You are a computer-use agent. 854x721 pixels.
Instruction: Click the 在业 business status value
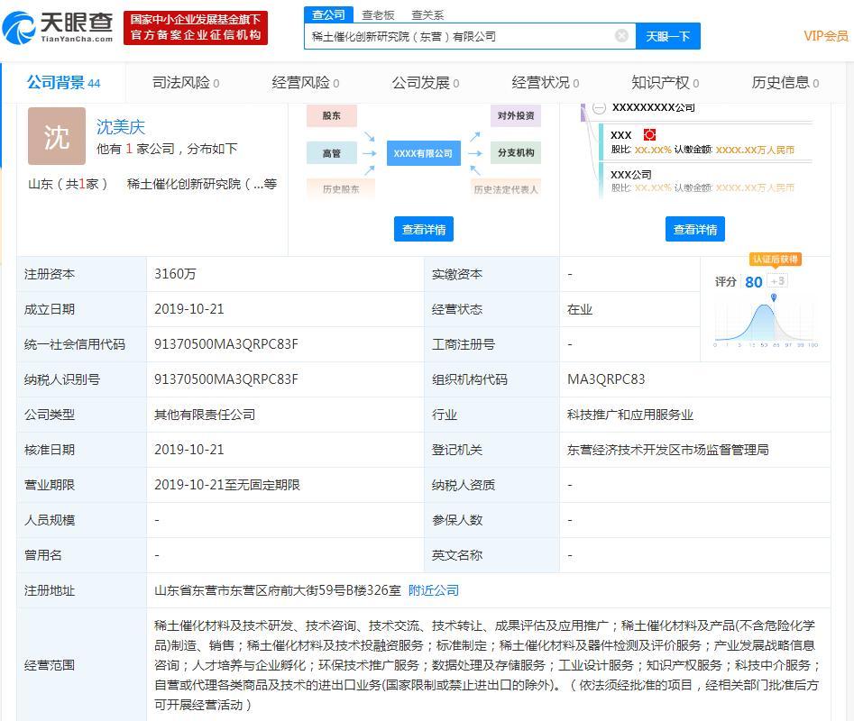coord(580,309)
